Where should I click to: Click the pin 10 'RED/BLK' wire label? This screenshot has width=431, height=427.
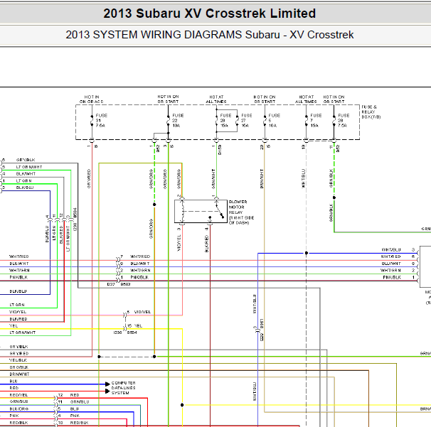79,423
